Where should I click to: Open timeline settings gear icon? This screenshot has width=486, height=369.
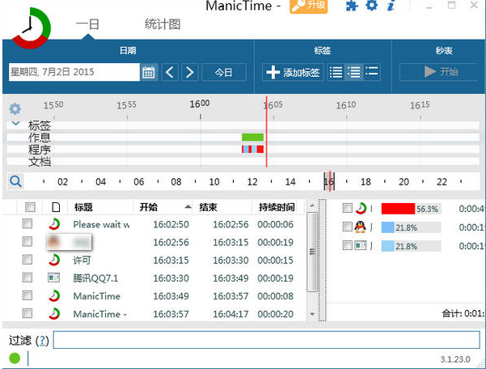(15, 108)
